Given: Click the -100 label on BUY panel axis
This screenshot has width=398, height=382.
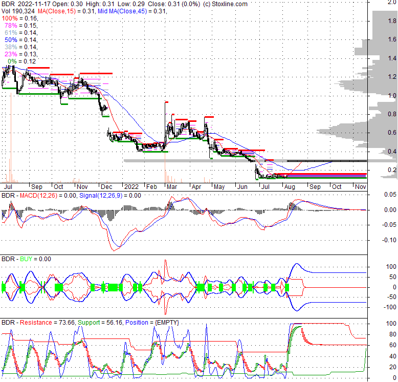Looking at the screenshot, I should [390, 307].
